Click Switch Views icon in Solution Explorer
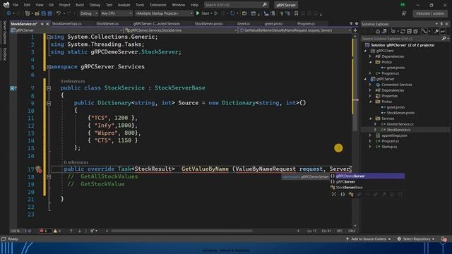452x254 pixels. [384, 31]
